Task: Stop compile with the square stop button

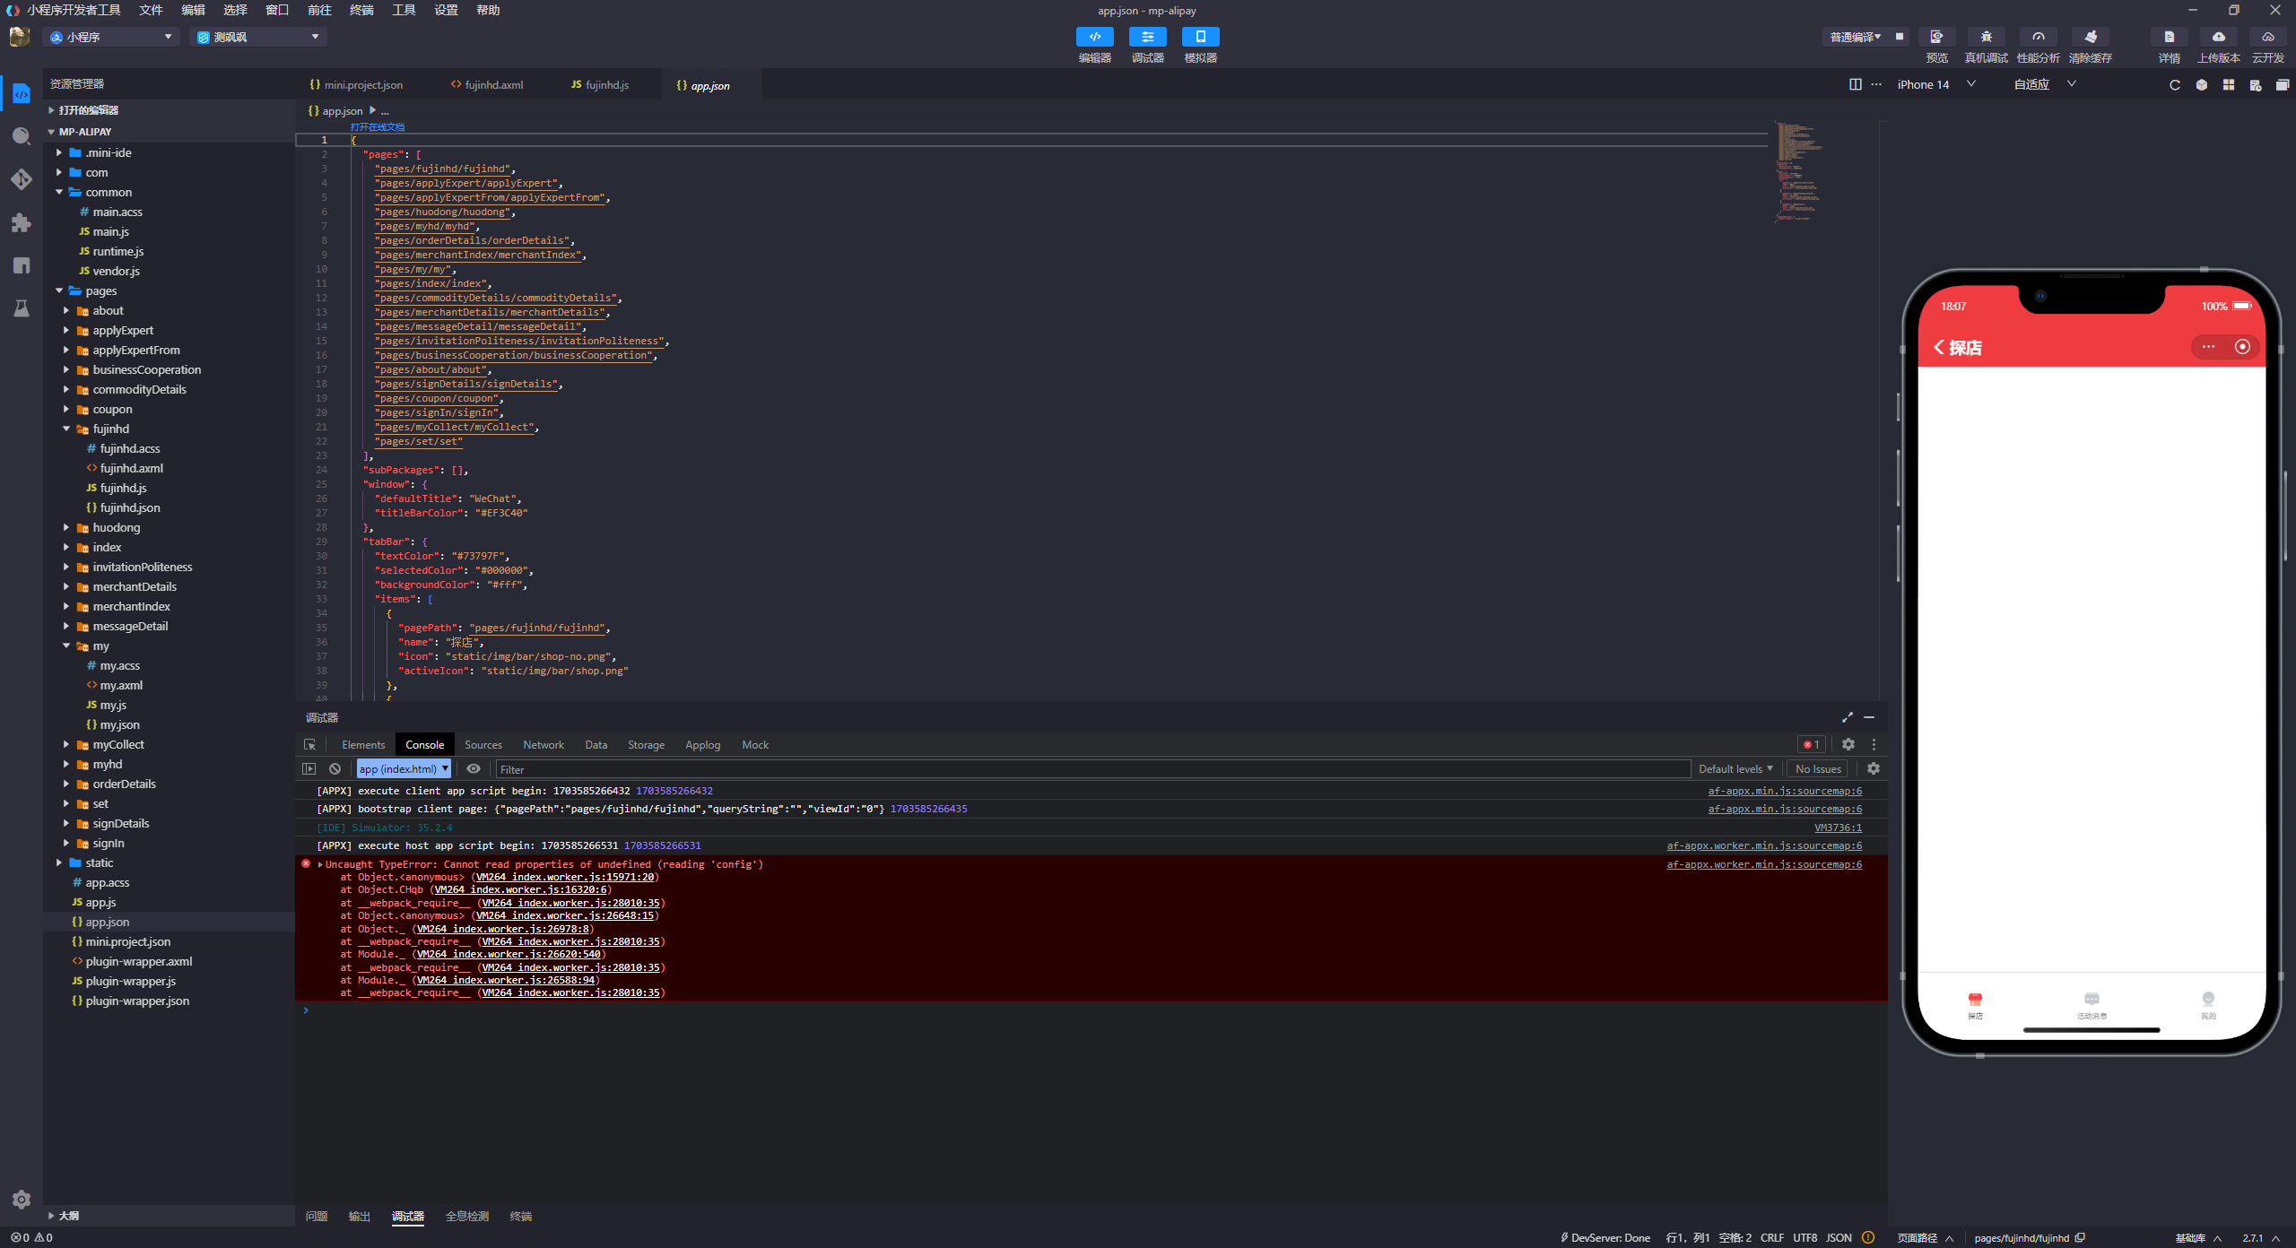Action: (x=1899, y=37)
